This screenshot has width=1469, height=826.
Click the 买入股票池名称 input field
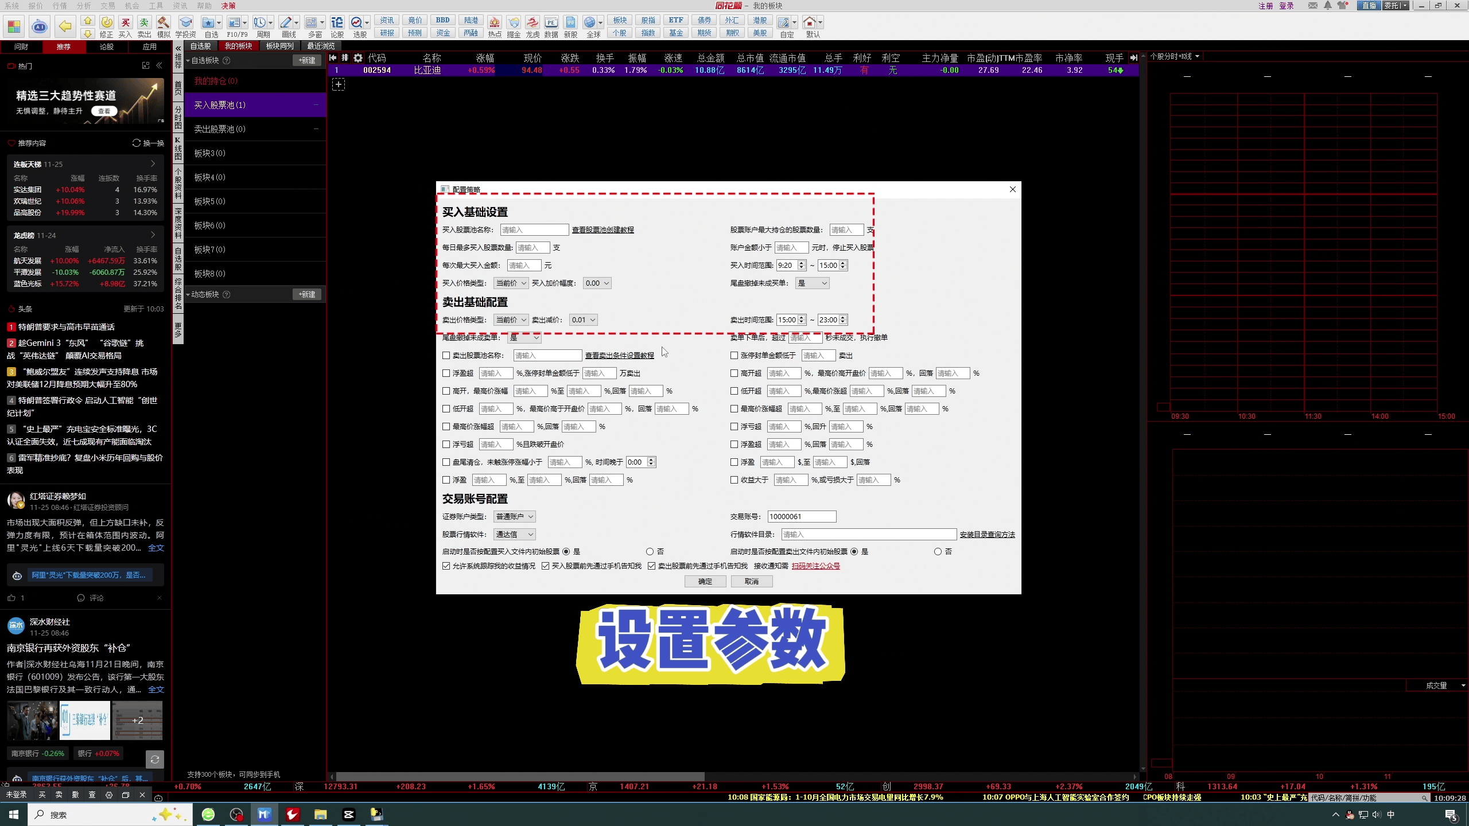[x=534, y=230]
